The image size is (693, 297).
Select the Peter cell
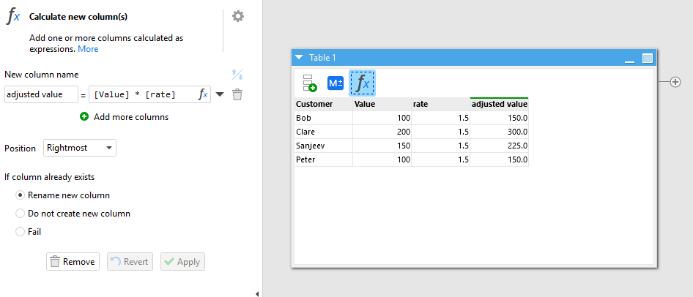point(324,159)
